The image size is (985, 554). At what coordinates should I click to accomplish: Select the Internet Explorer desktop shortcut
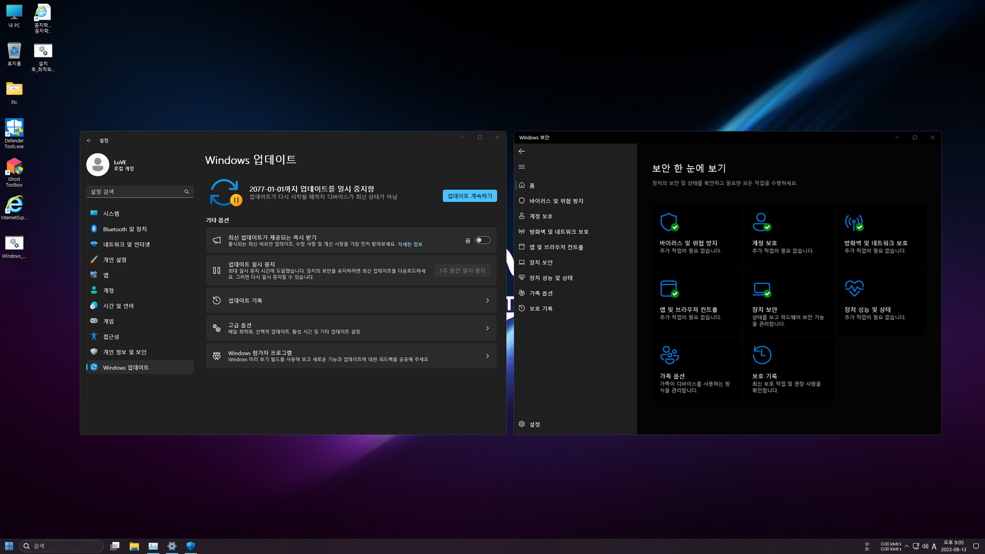click(14, 208)
